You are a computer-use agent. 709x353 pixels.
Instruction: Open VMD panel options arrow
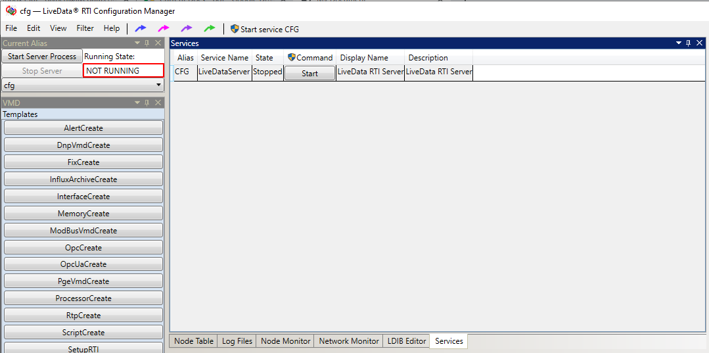137,103
